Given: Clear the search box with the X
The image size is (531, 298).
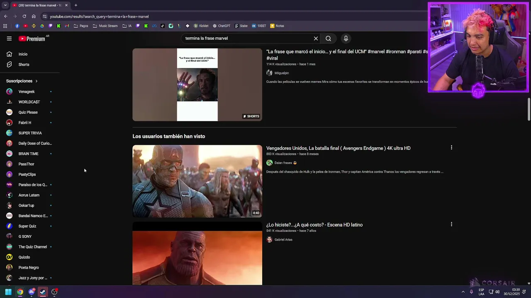Looking at the screenshot, I should pos(316,38).
